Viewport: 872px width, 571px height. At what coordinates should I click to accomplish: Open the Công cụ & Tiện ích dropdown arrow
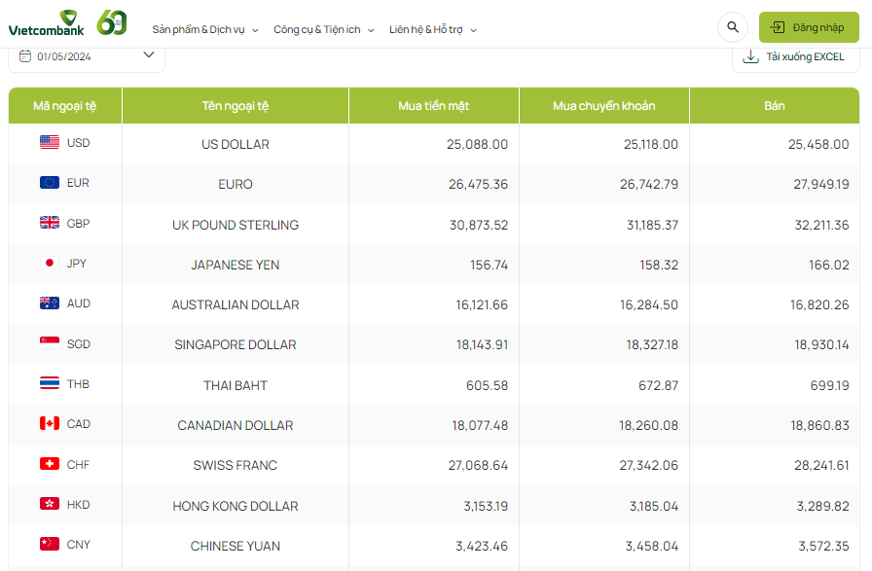click(369, 28)
